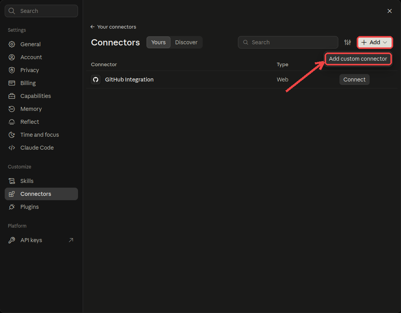Viewport: 401px width, 313px height.
Task: Focus the sidebar Search field
Action: click(x=42, y=11)
